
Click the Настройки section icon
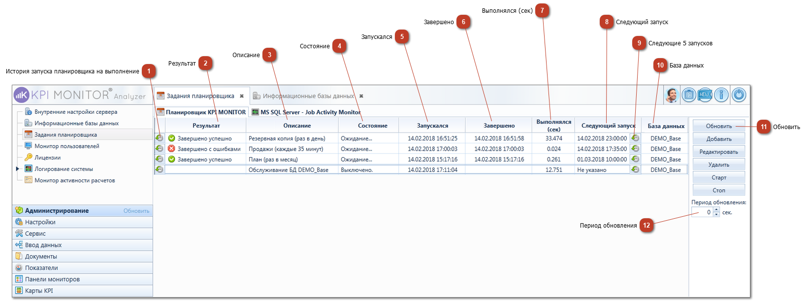coord(19,222)
